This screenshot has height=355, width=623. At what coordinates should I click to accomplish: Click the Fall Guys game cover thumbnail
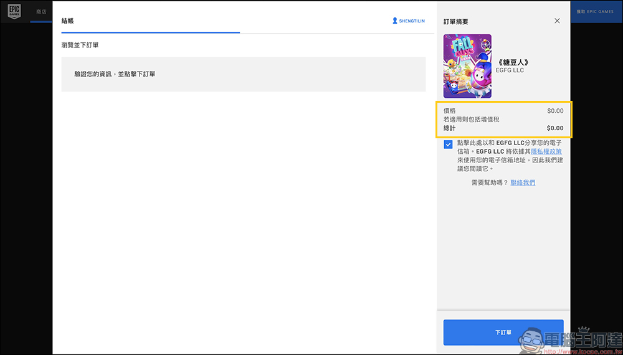(467, 66)
